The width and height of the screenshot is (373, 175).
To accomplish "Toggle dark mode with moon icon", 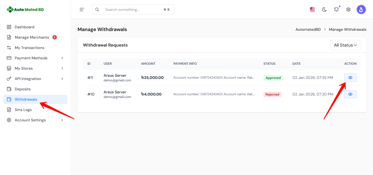I will point(324,10).
